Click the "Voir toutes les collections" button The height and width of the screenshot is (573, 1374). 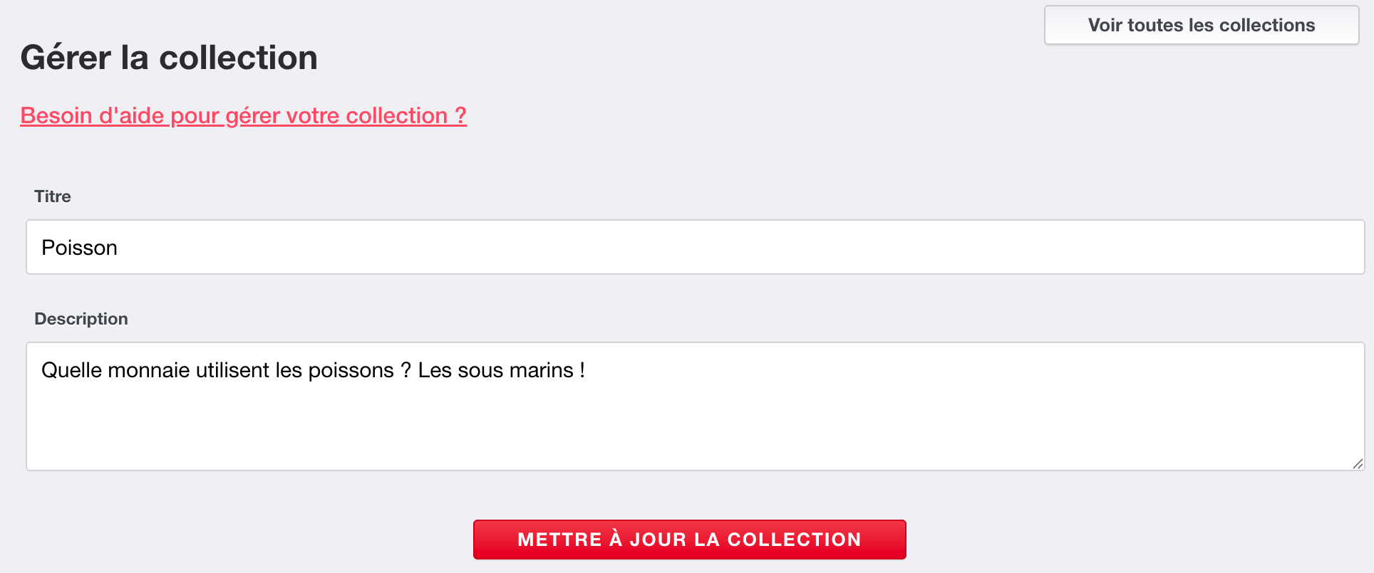pos(1201,25)
